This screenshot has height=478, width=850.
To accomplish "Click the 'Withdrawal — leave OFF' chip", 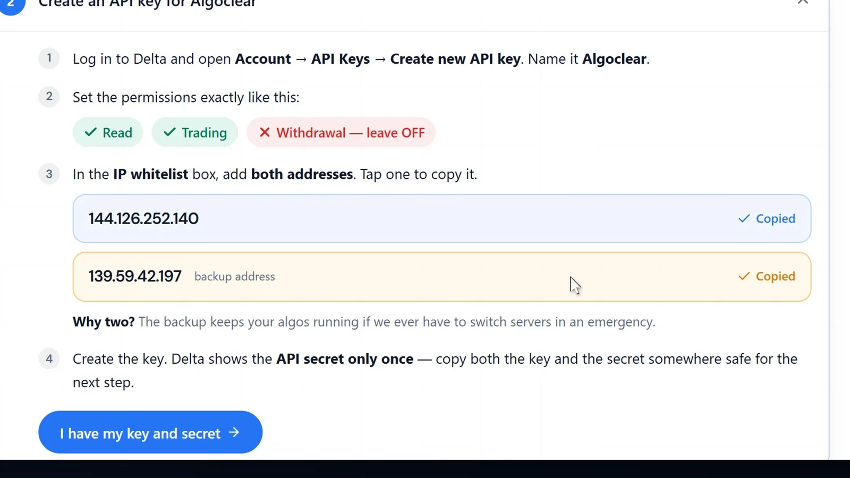I will click(x=341, y=132).
